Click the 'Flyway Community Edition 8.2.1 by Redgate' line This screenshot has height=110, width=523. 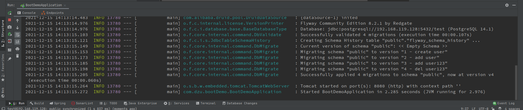tap(356, 23)
